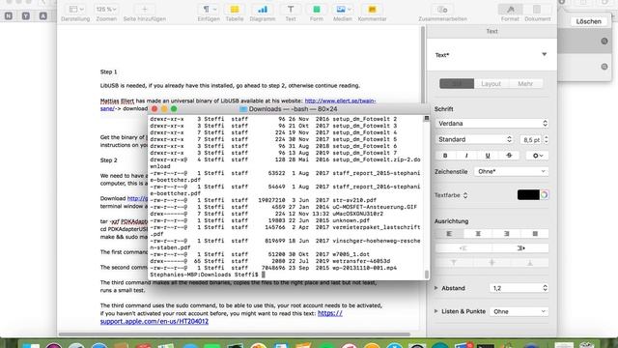Open the Zeichenstile Ohne* dropdown
618x348 pixels.
pos(511,172)
